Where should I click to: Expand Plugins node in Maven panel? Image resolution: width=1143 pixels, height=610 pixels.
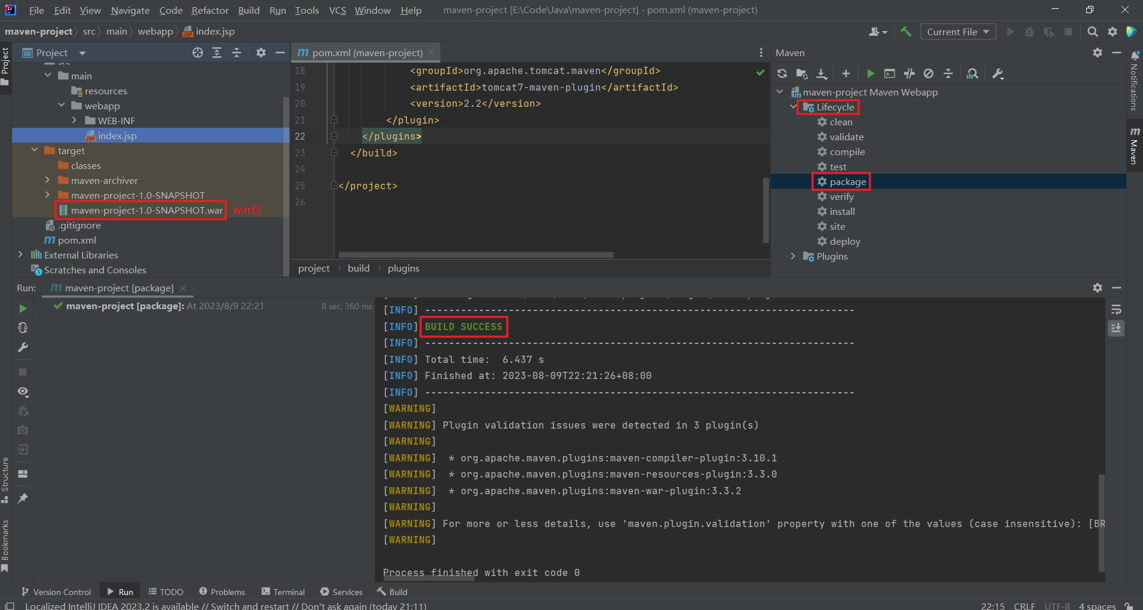pyautogui.click(x=793, y=256)
